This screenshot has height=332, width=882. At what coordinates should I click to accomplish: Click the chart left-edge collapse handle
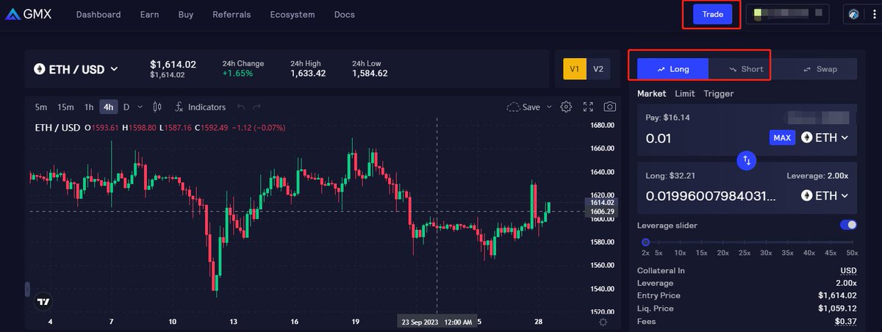27,289
